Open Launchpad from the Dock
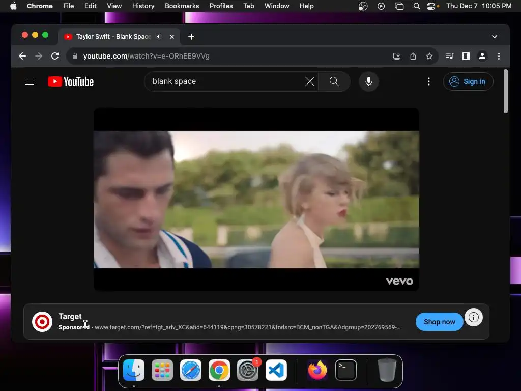Viewport: 521px width, 391px height. coord(162,370)
